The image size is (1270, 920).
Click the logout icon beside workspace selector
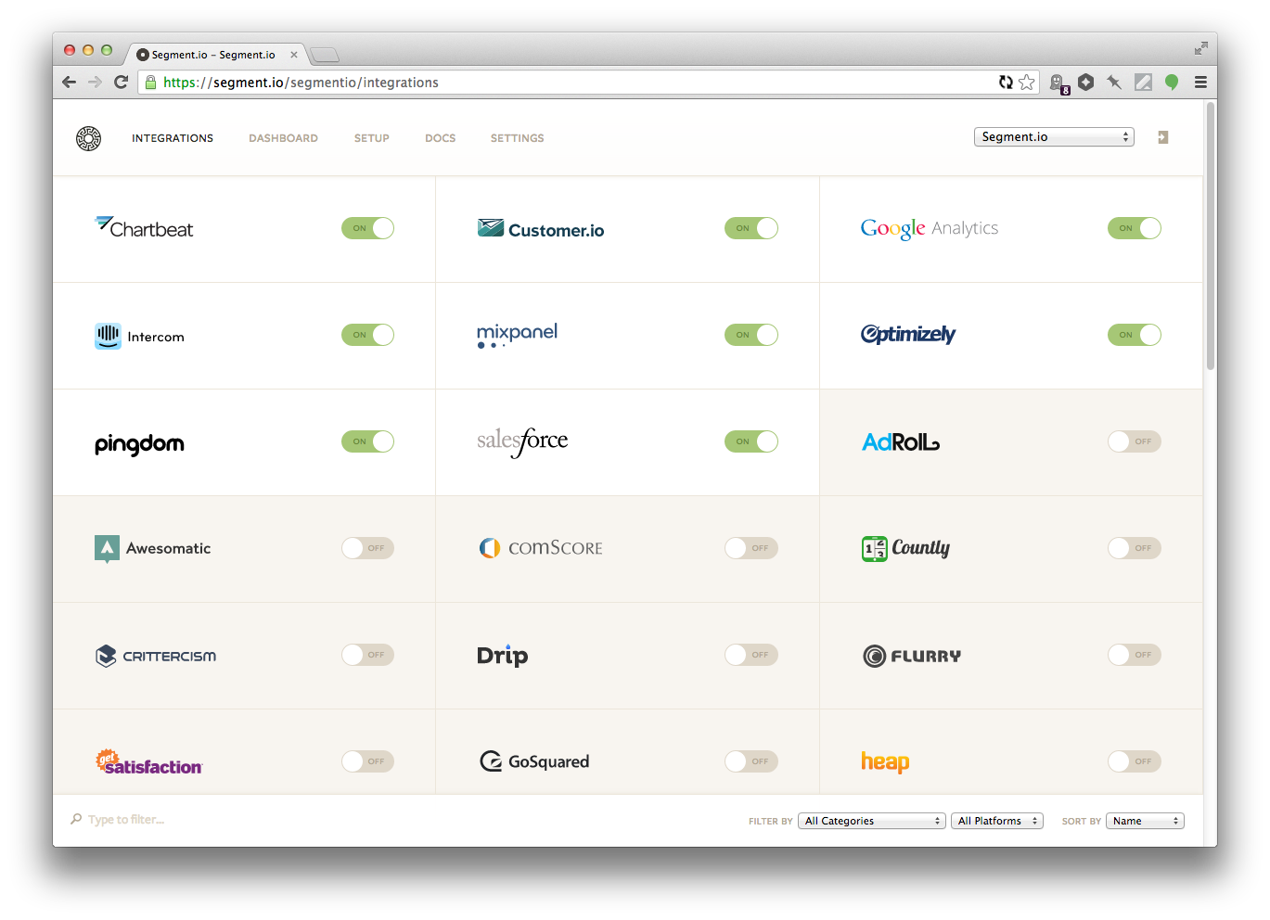click(x=1162, y=137)
